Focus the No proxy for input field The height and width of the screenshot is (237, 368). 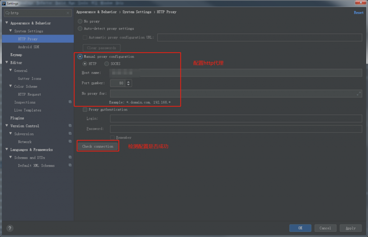tap(236, 93)
